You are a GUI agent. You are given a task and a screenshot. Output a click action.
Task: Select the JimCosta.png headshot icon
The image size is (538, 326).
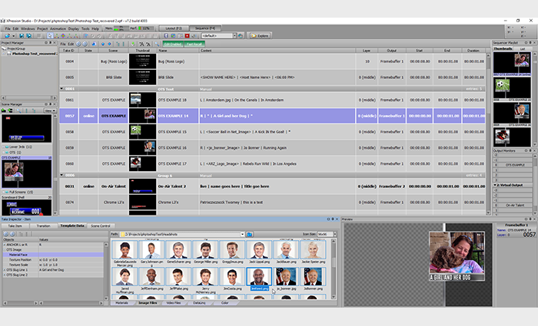tap(230, 279)
